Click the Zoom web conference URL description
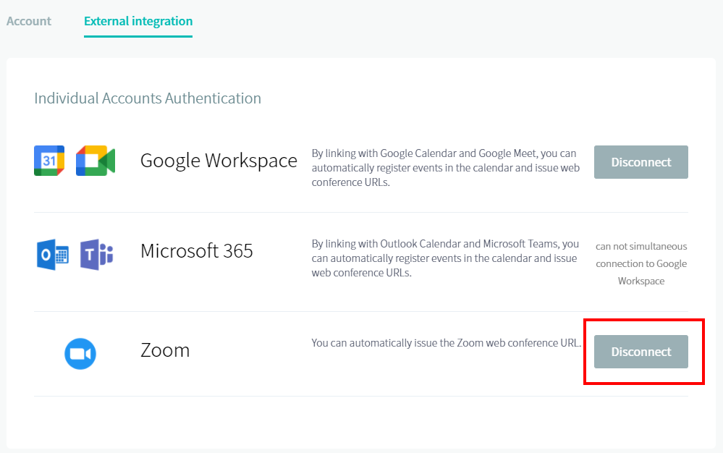The height and width of the screenshot is (453, 723). click(446, 343)
